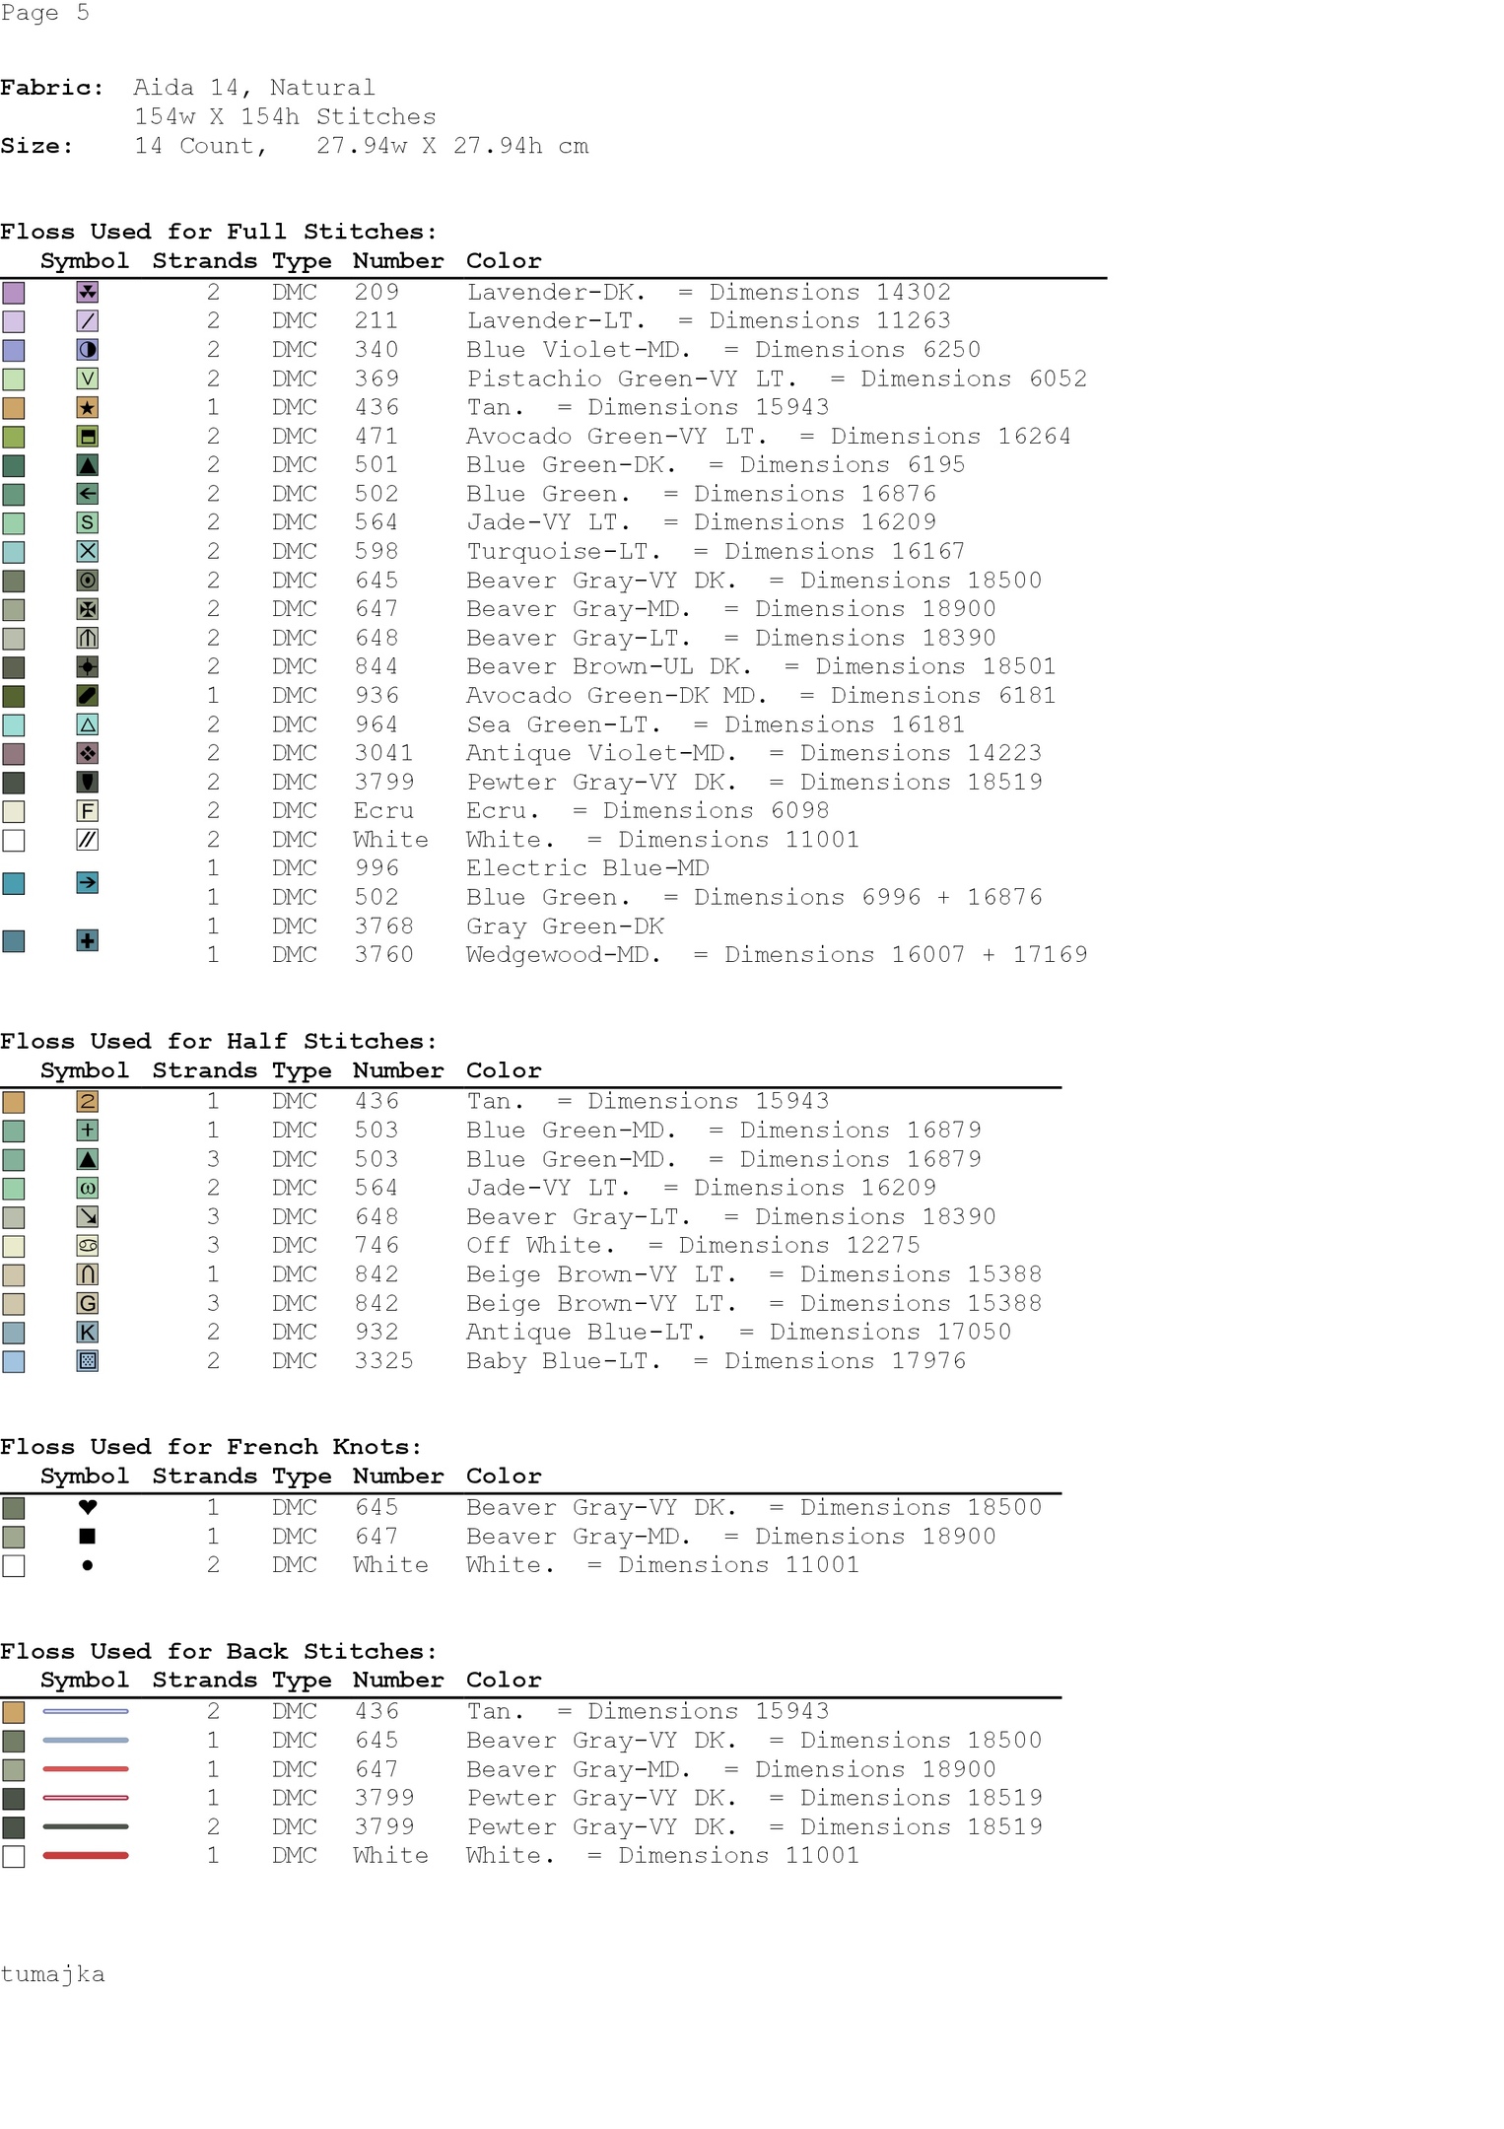Viewport: 1504px width, 2129px height.
Task: Click the S symbol for DMC 564 Jade
Action: click(88, 523)
